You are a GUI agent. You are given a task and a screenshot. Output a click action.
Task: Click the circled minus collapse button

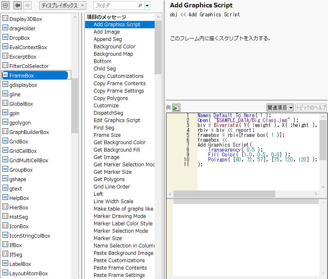pyautogui.click(x=5, y=5)
